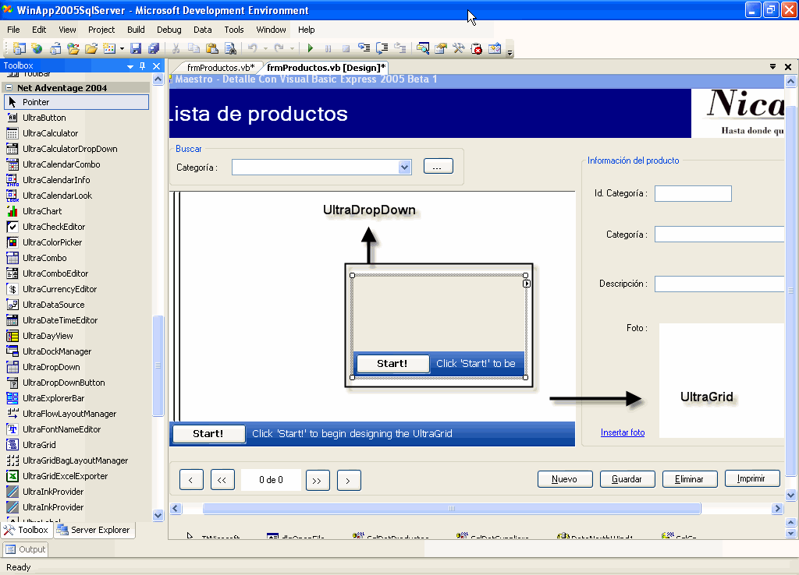Click the Id. Categoría text field

pyautogui.click(x=693, y=193)
